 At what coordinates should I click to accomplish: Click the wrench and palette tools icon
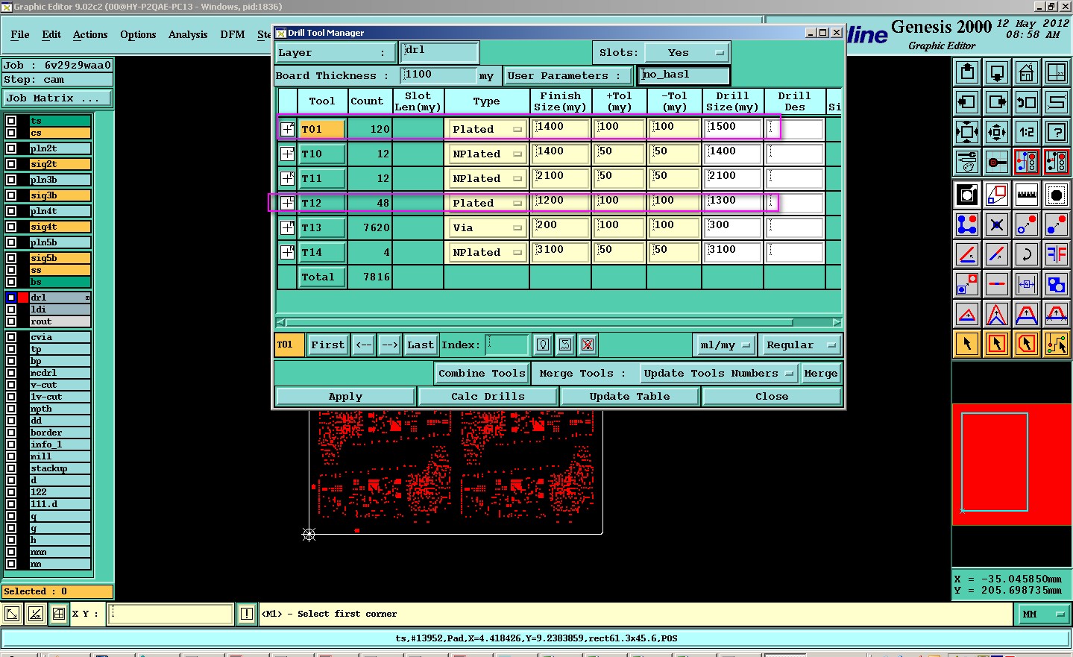(x=967, y=162)
